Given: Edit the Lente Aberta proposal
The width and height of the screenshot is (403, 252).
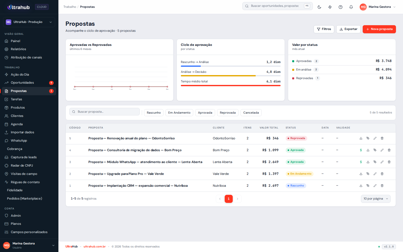Looking at the screenshot, I should (x=382, y=162).
